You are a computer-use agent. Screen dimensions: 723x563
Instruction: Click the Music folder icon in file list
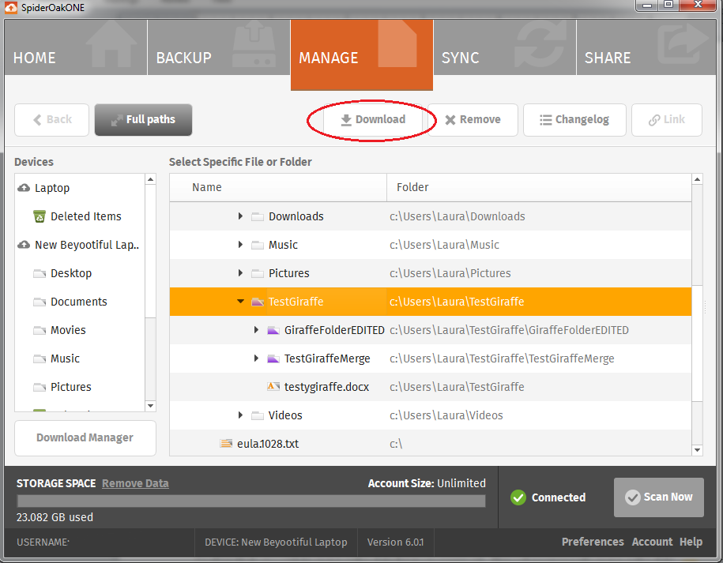click(258, 245)
